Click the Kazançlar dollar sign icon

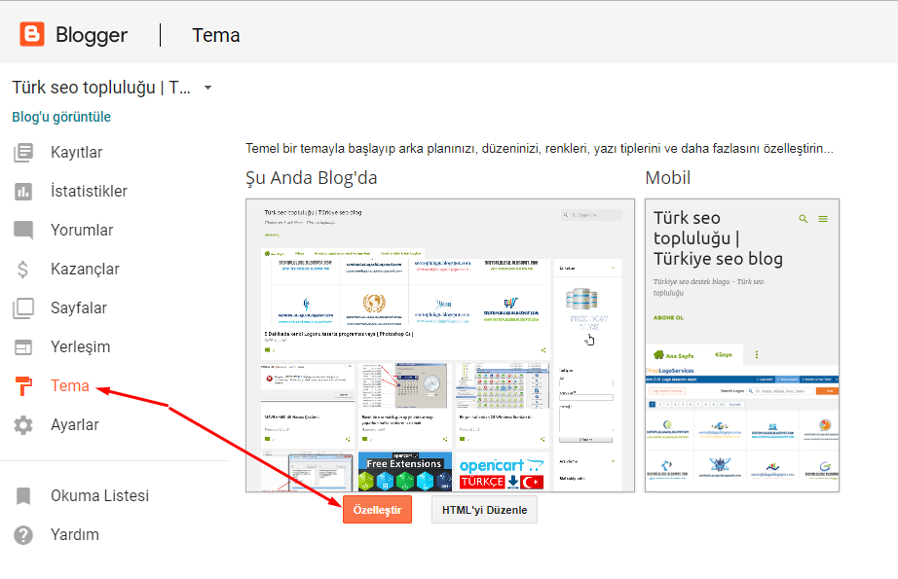tap(23, 269)
